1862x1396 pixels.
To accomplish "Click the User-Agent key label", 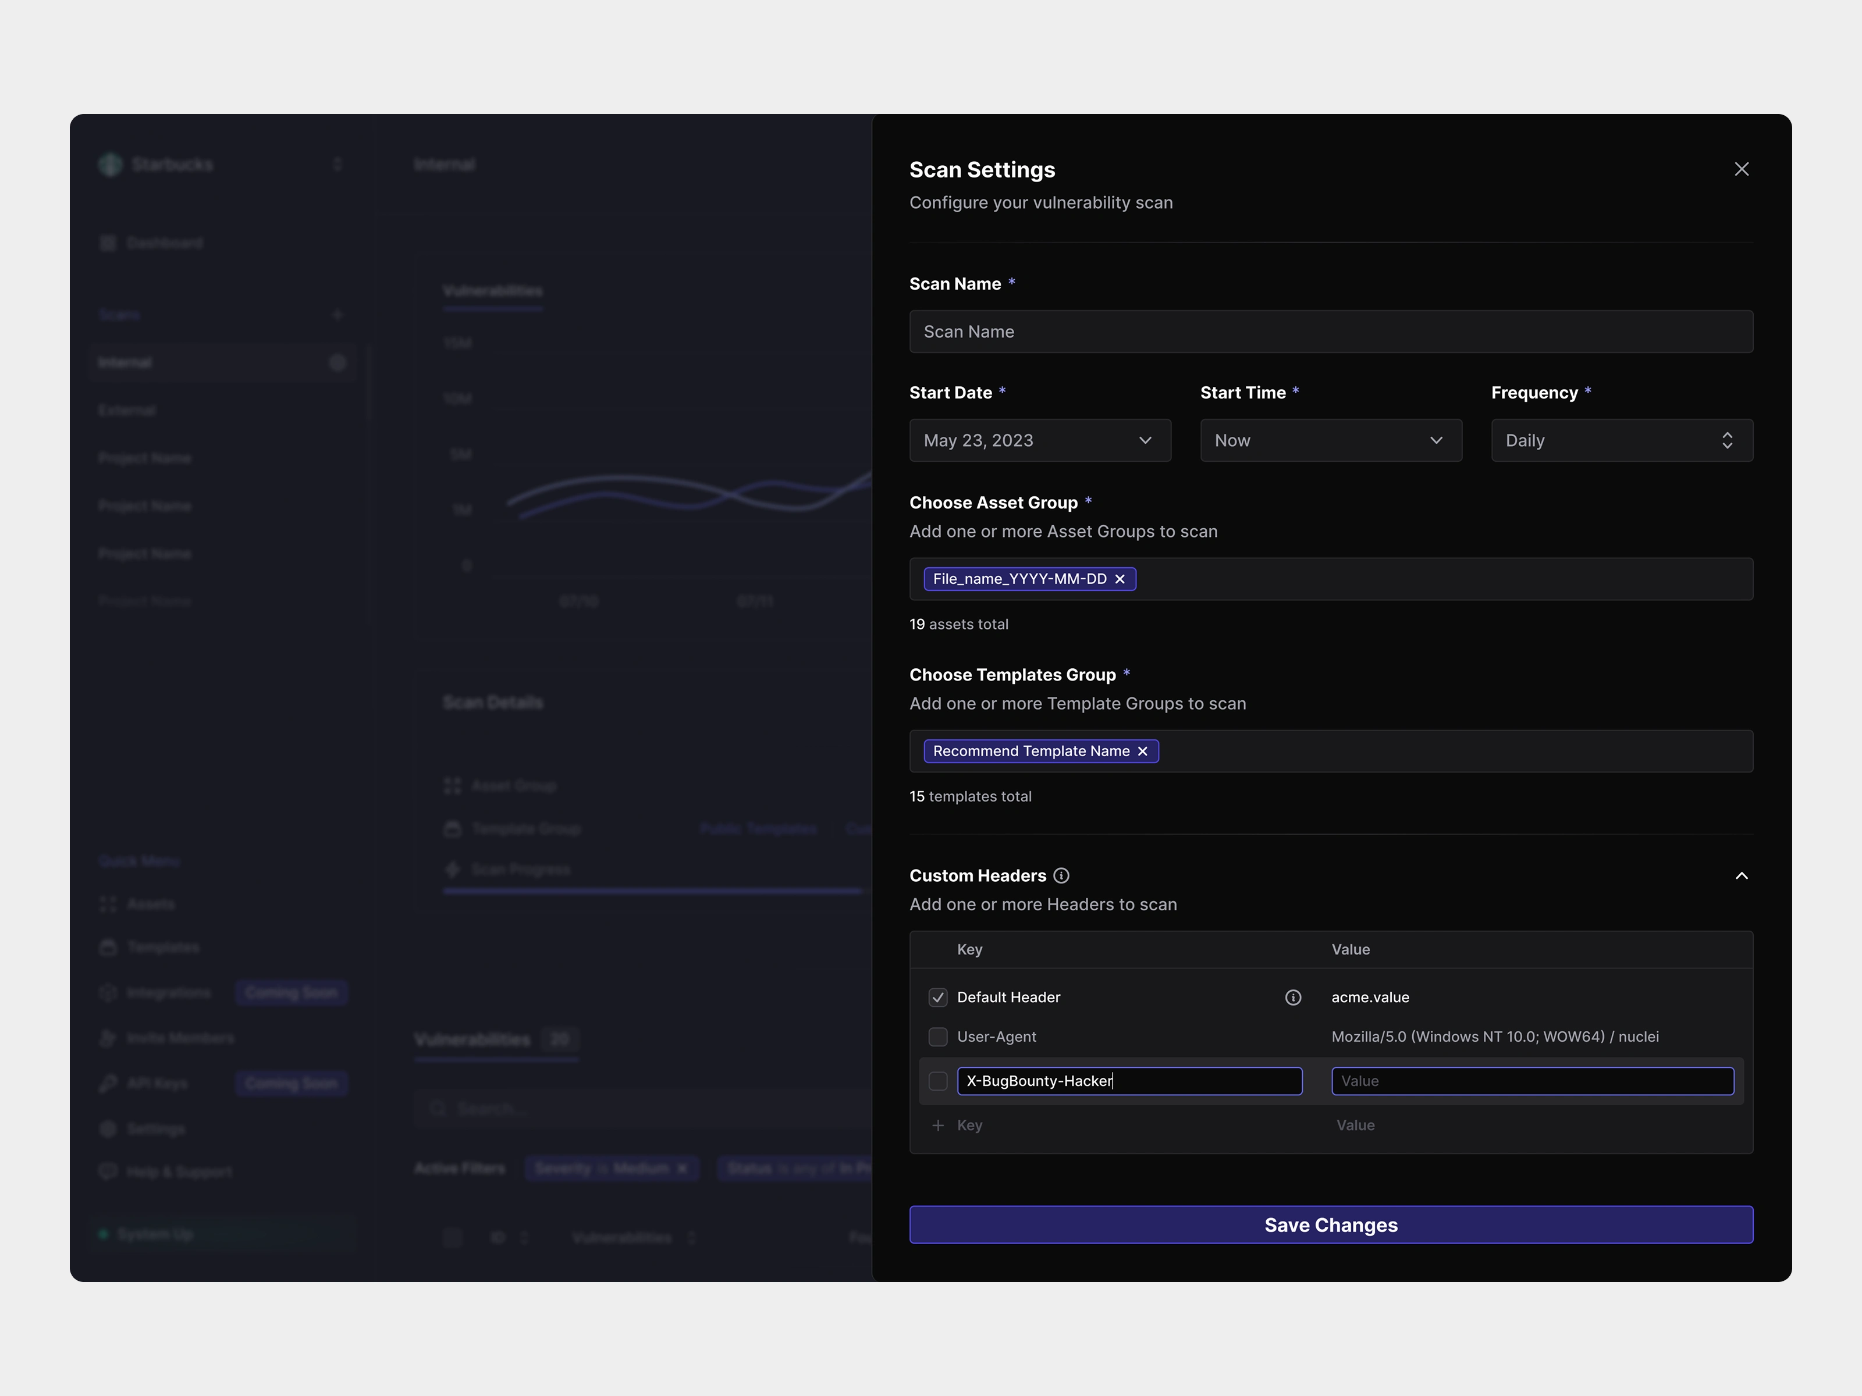I will coord(996,1037).
